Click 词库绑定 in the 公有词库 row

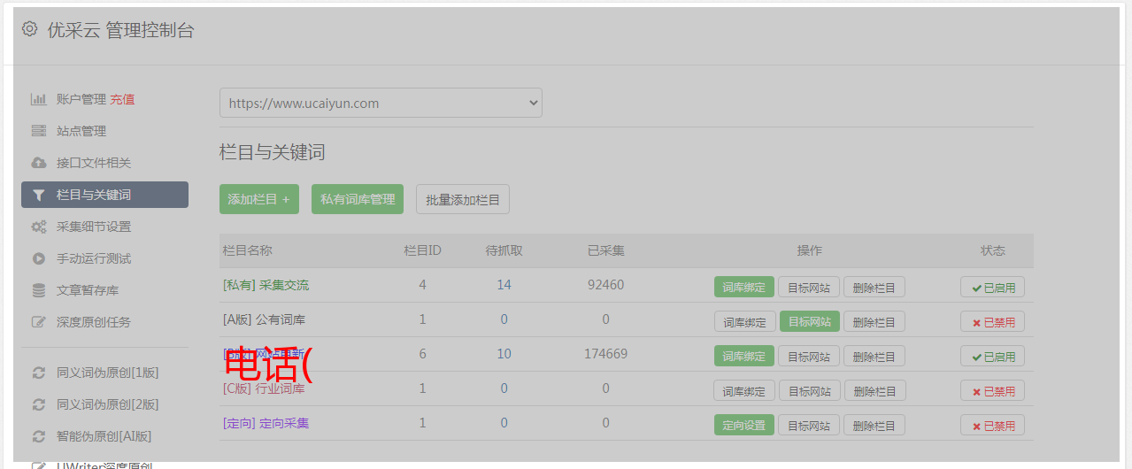pos(744,321)
